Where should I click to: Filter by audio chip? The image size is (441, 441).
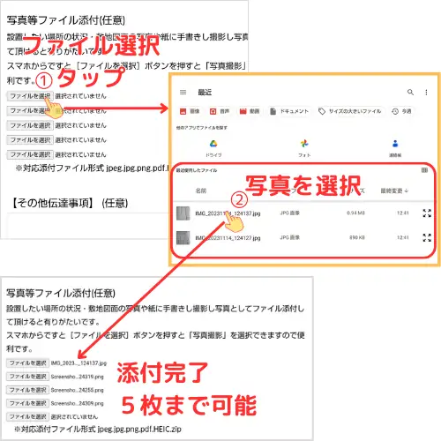[220, 111]
